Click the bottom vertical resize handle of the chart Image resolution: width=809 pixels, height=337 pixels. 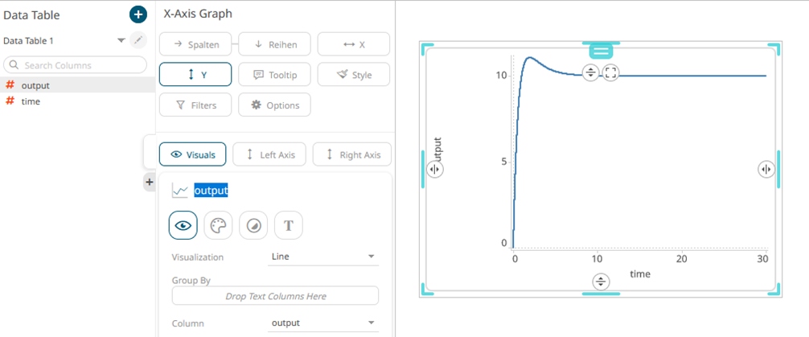coord(601,281)
